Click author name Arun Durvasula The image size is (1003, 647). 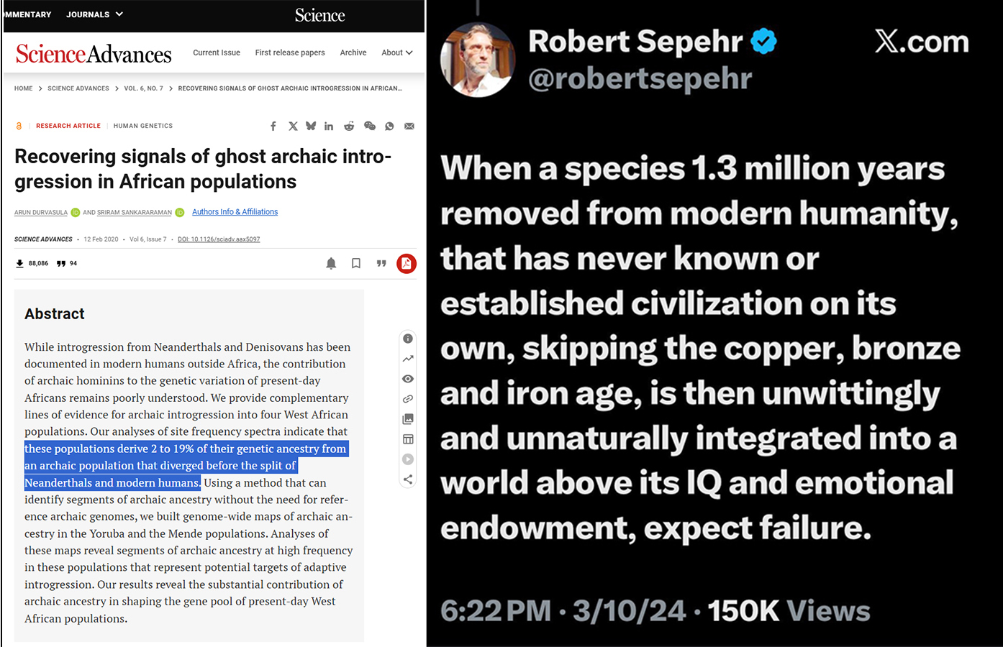[41, 213]
